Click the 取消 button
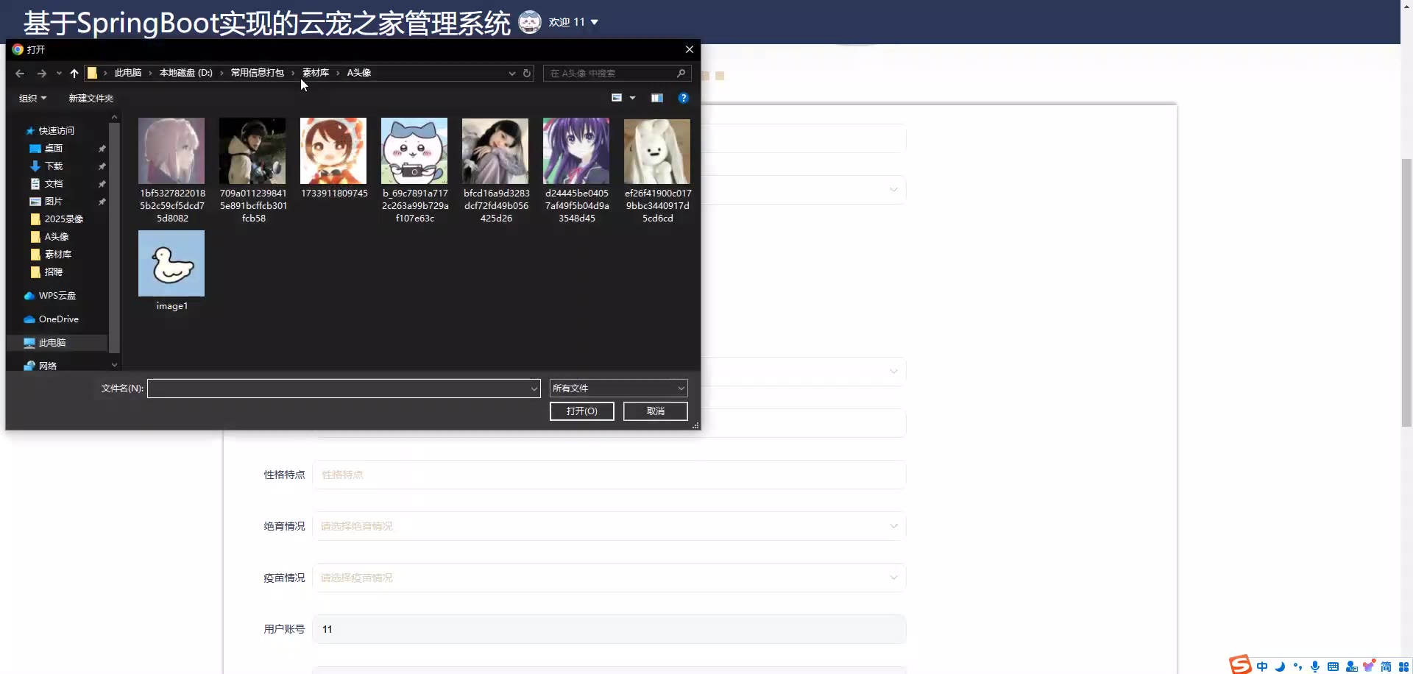1413x674 pixels. tap(656, 411)
